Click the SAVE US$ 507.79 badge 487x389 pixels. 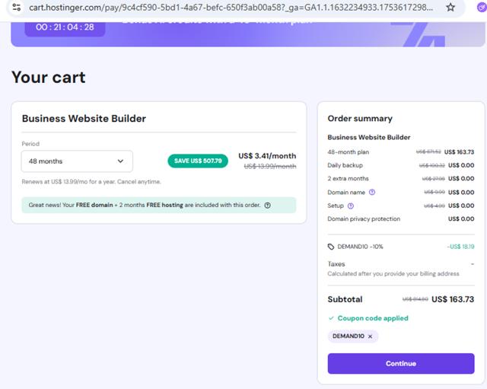(198, 161)
